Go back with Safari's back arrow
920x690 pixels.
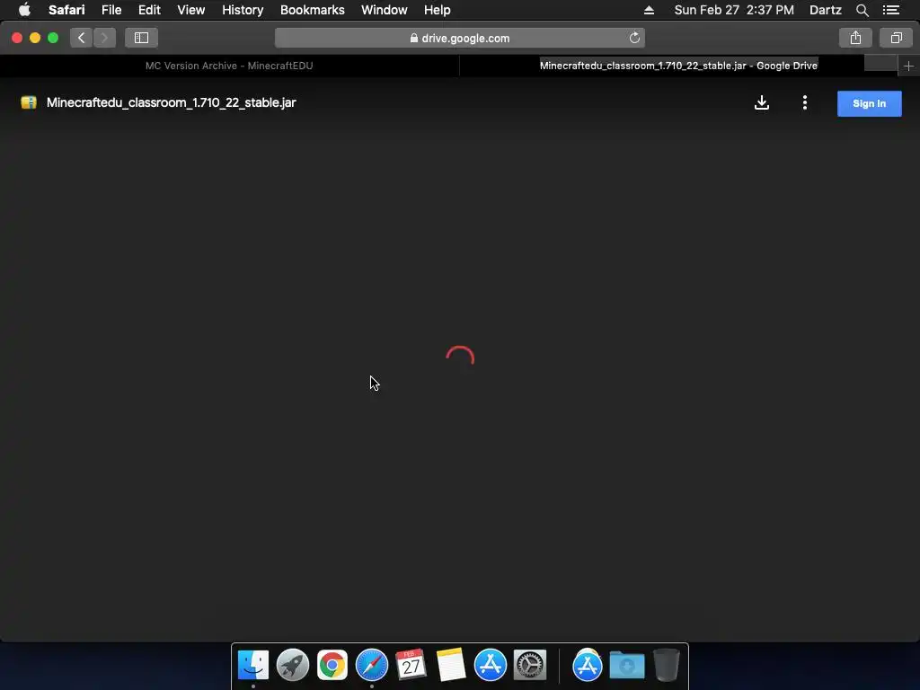click(x=81, y=38)
